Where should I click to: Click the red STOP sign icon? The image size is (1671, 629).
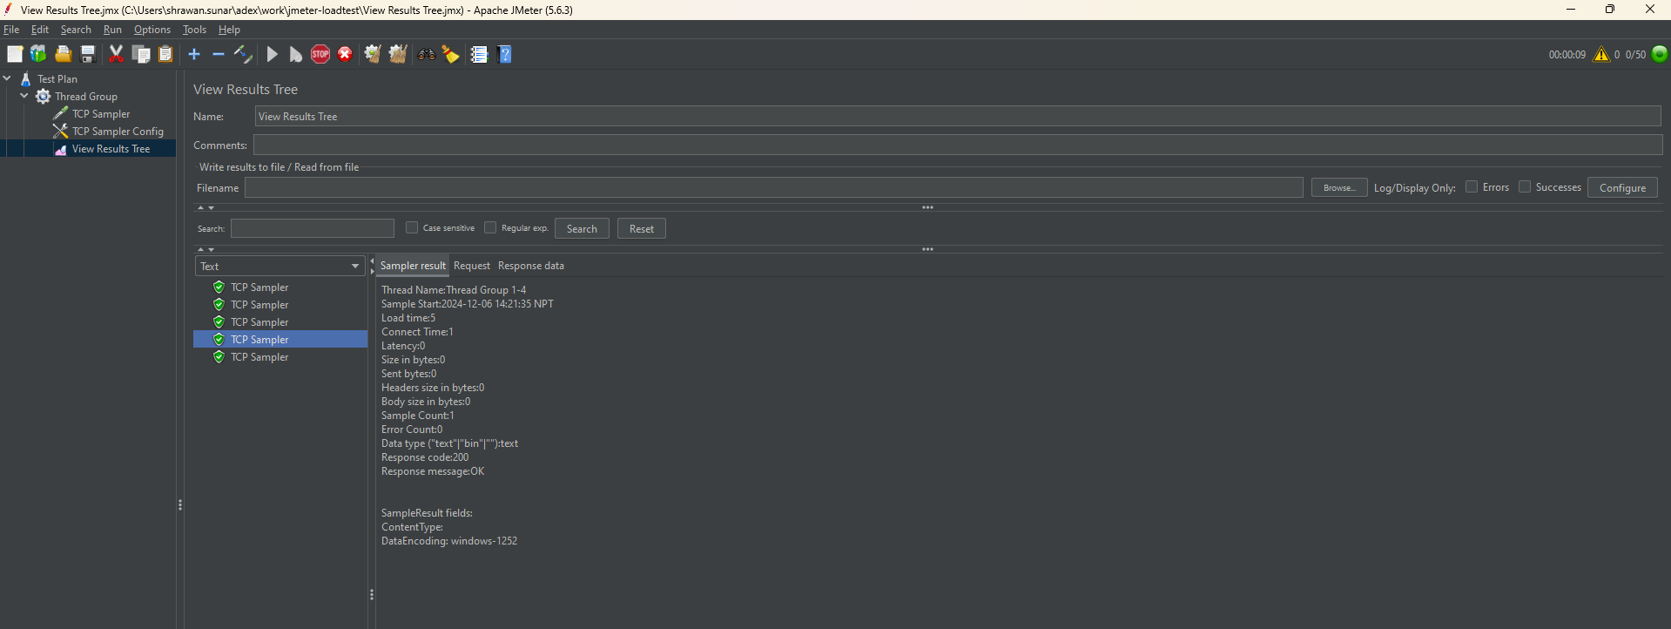pyautogui.click(x=320, y=54)
